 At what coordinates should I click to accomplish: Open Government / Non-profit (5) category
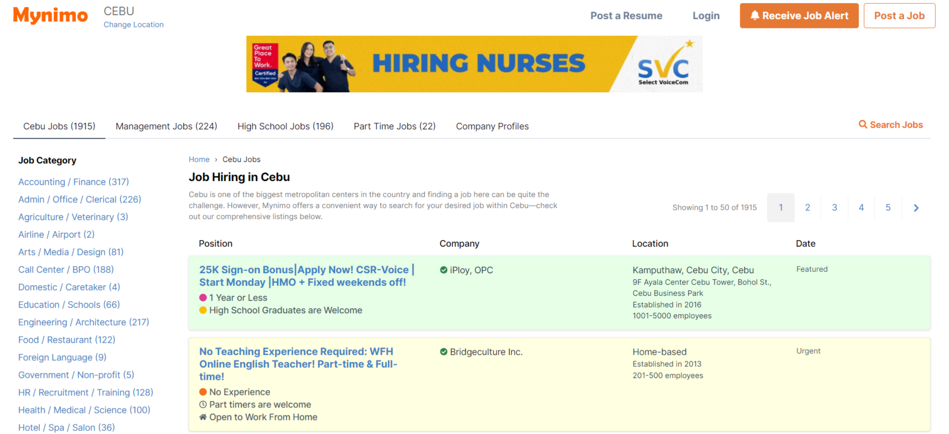tap(76, 375)
